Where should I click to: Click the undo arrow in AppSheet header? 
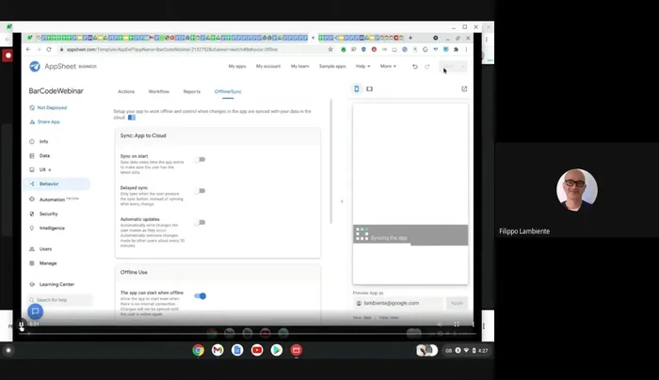pos(415,67)
